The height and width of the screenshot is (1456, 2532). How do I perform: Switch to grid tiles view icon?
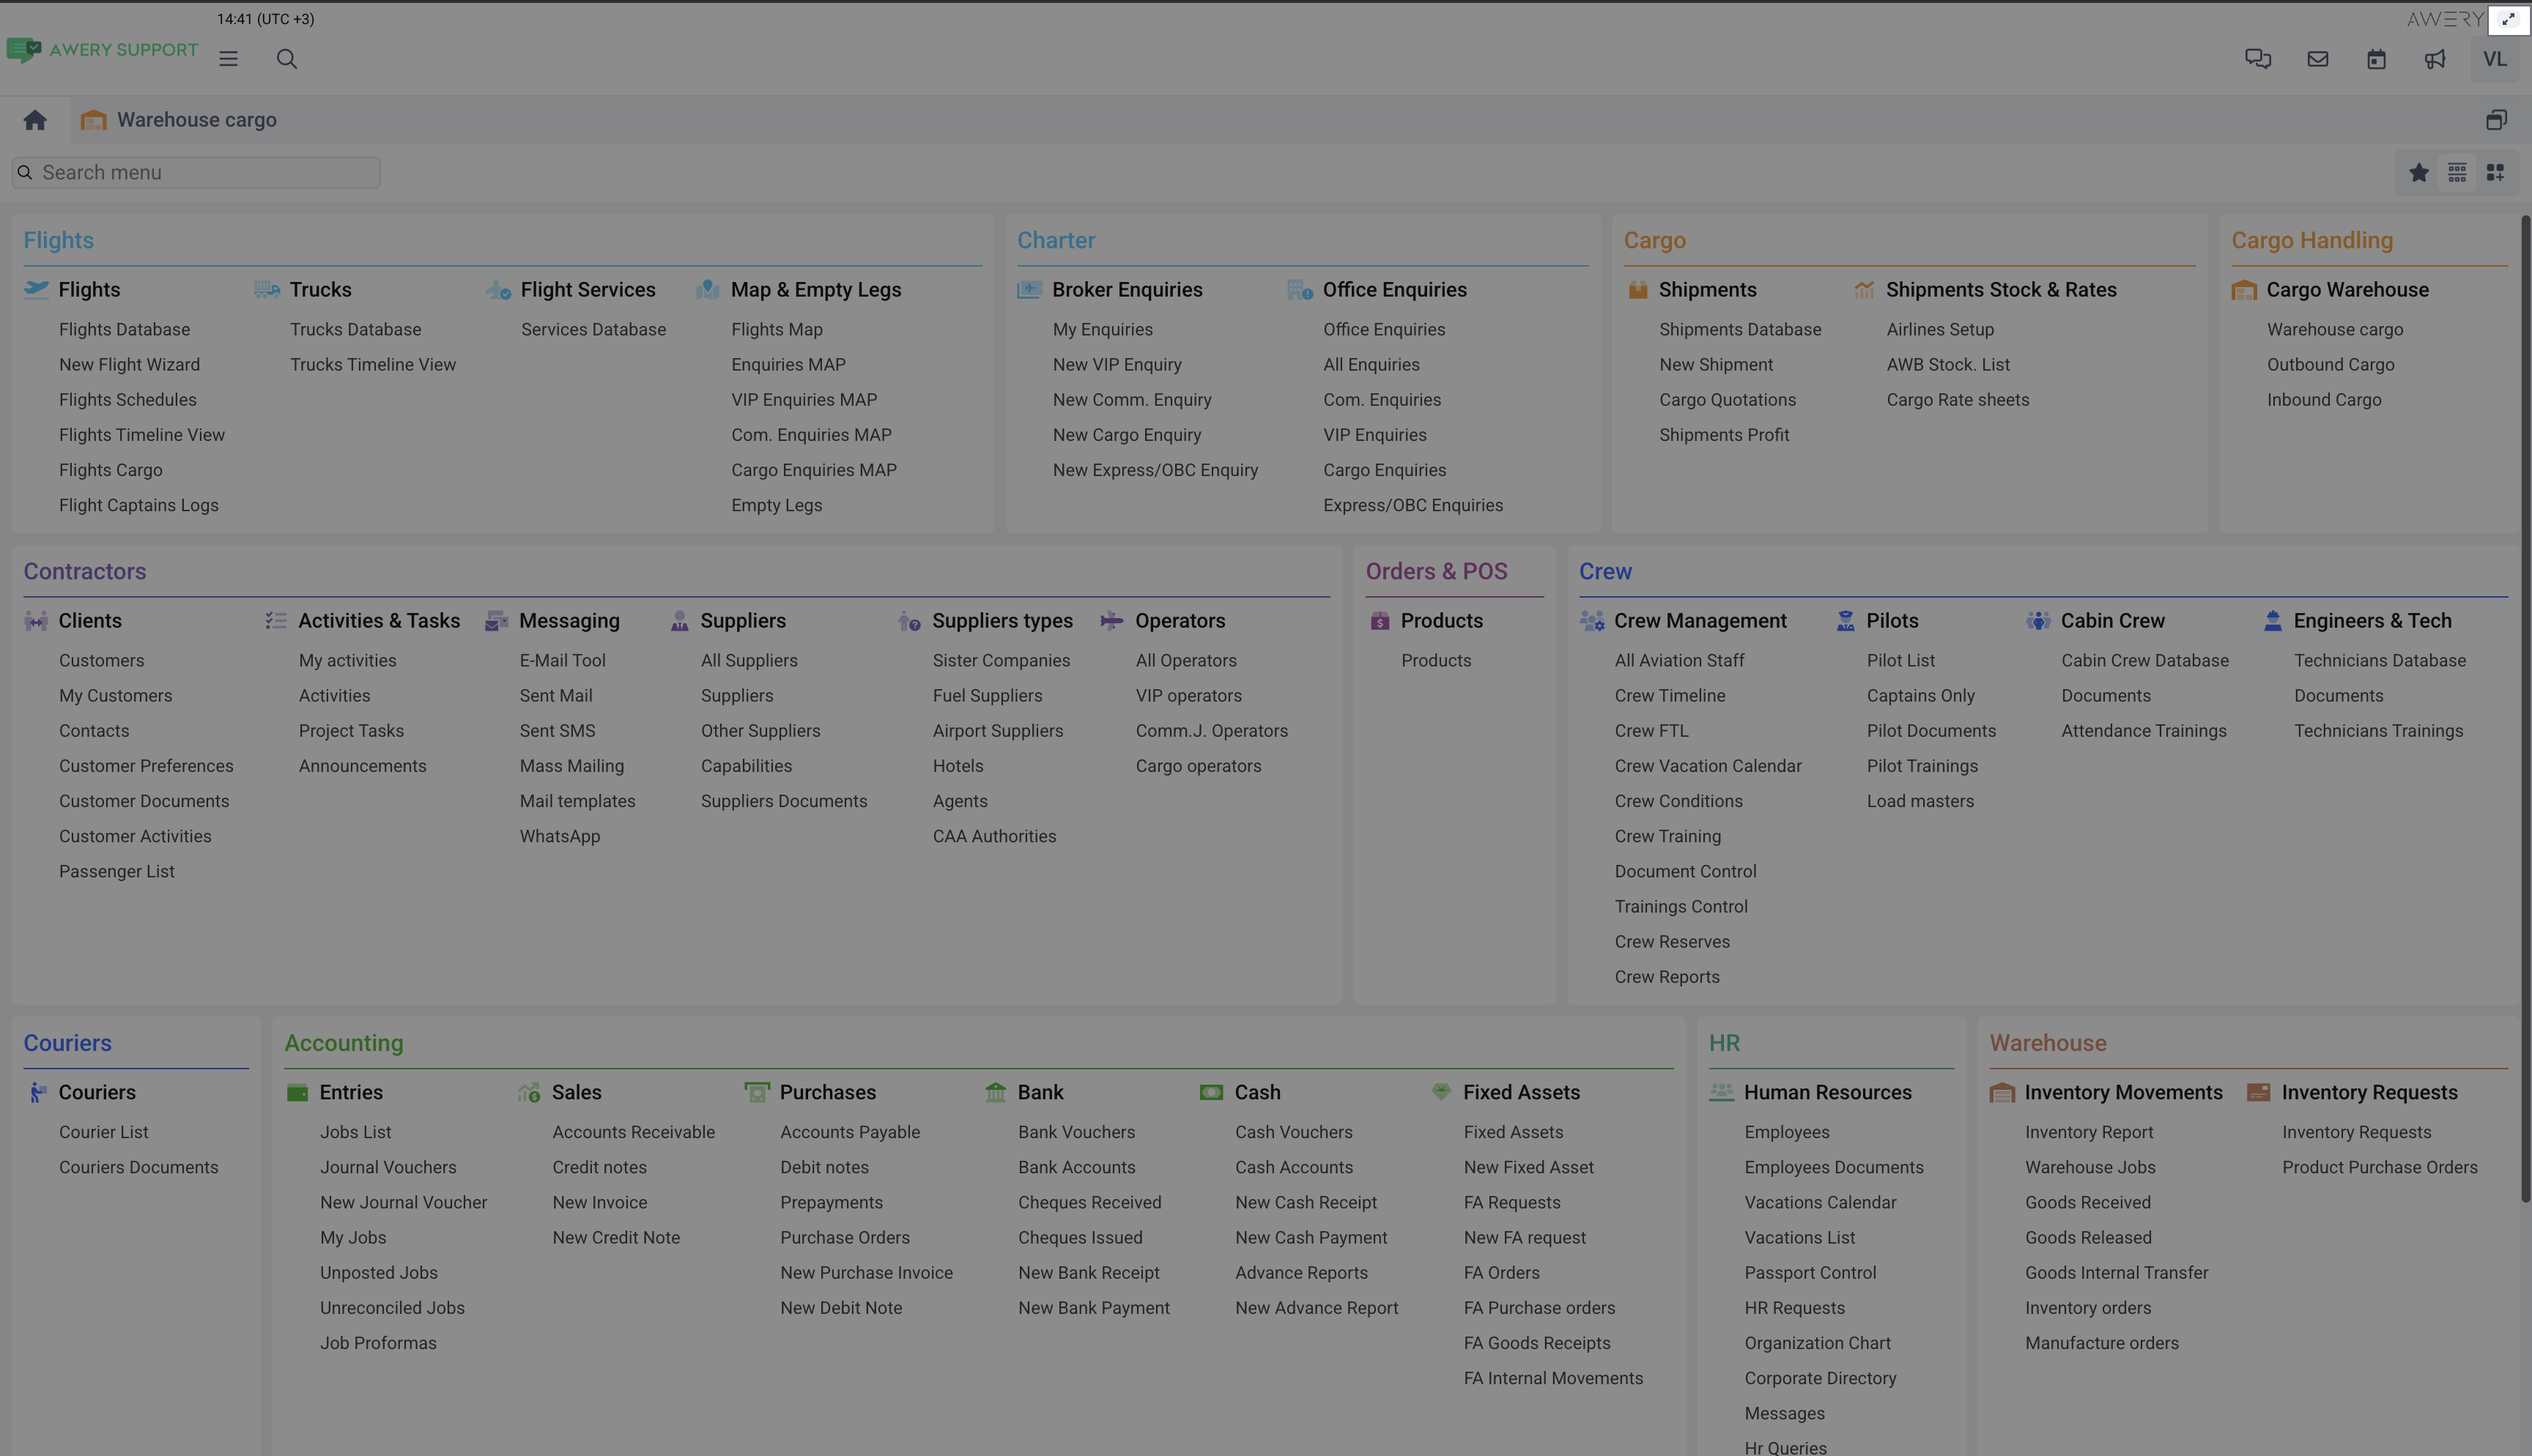tap(2495, 173)
